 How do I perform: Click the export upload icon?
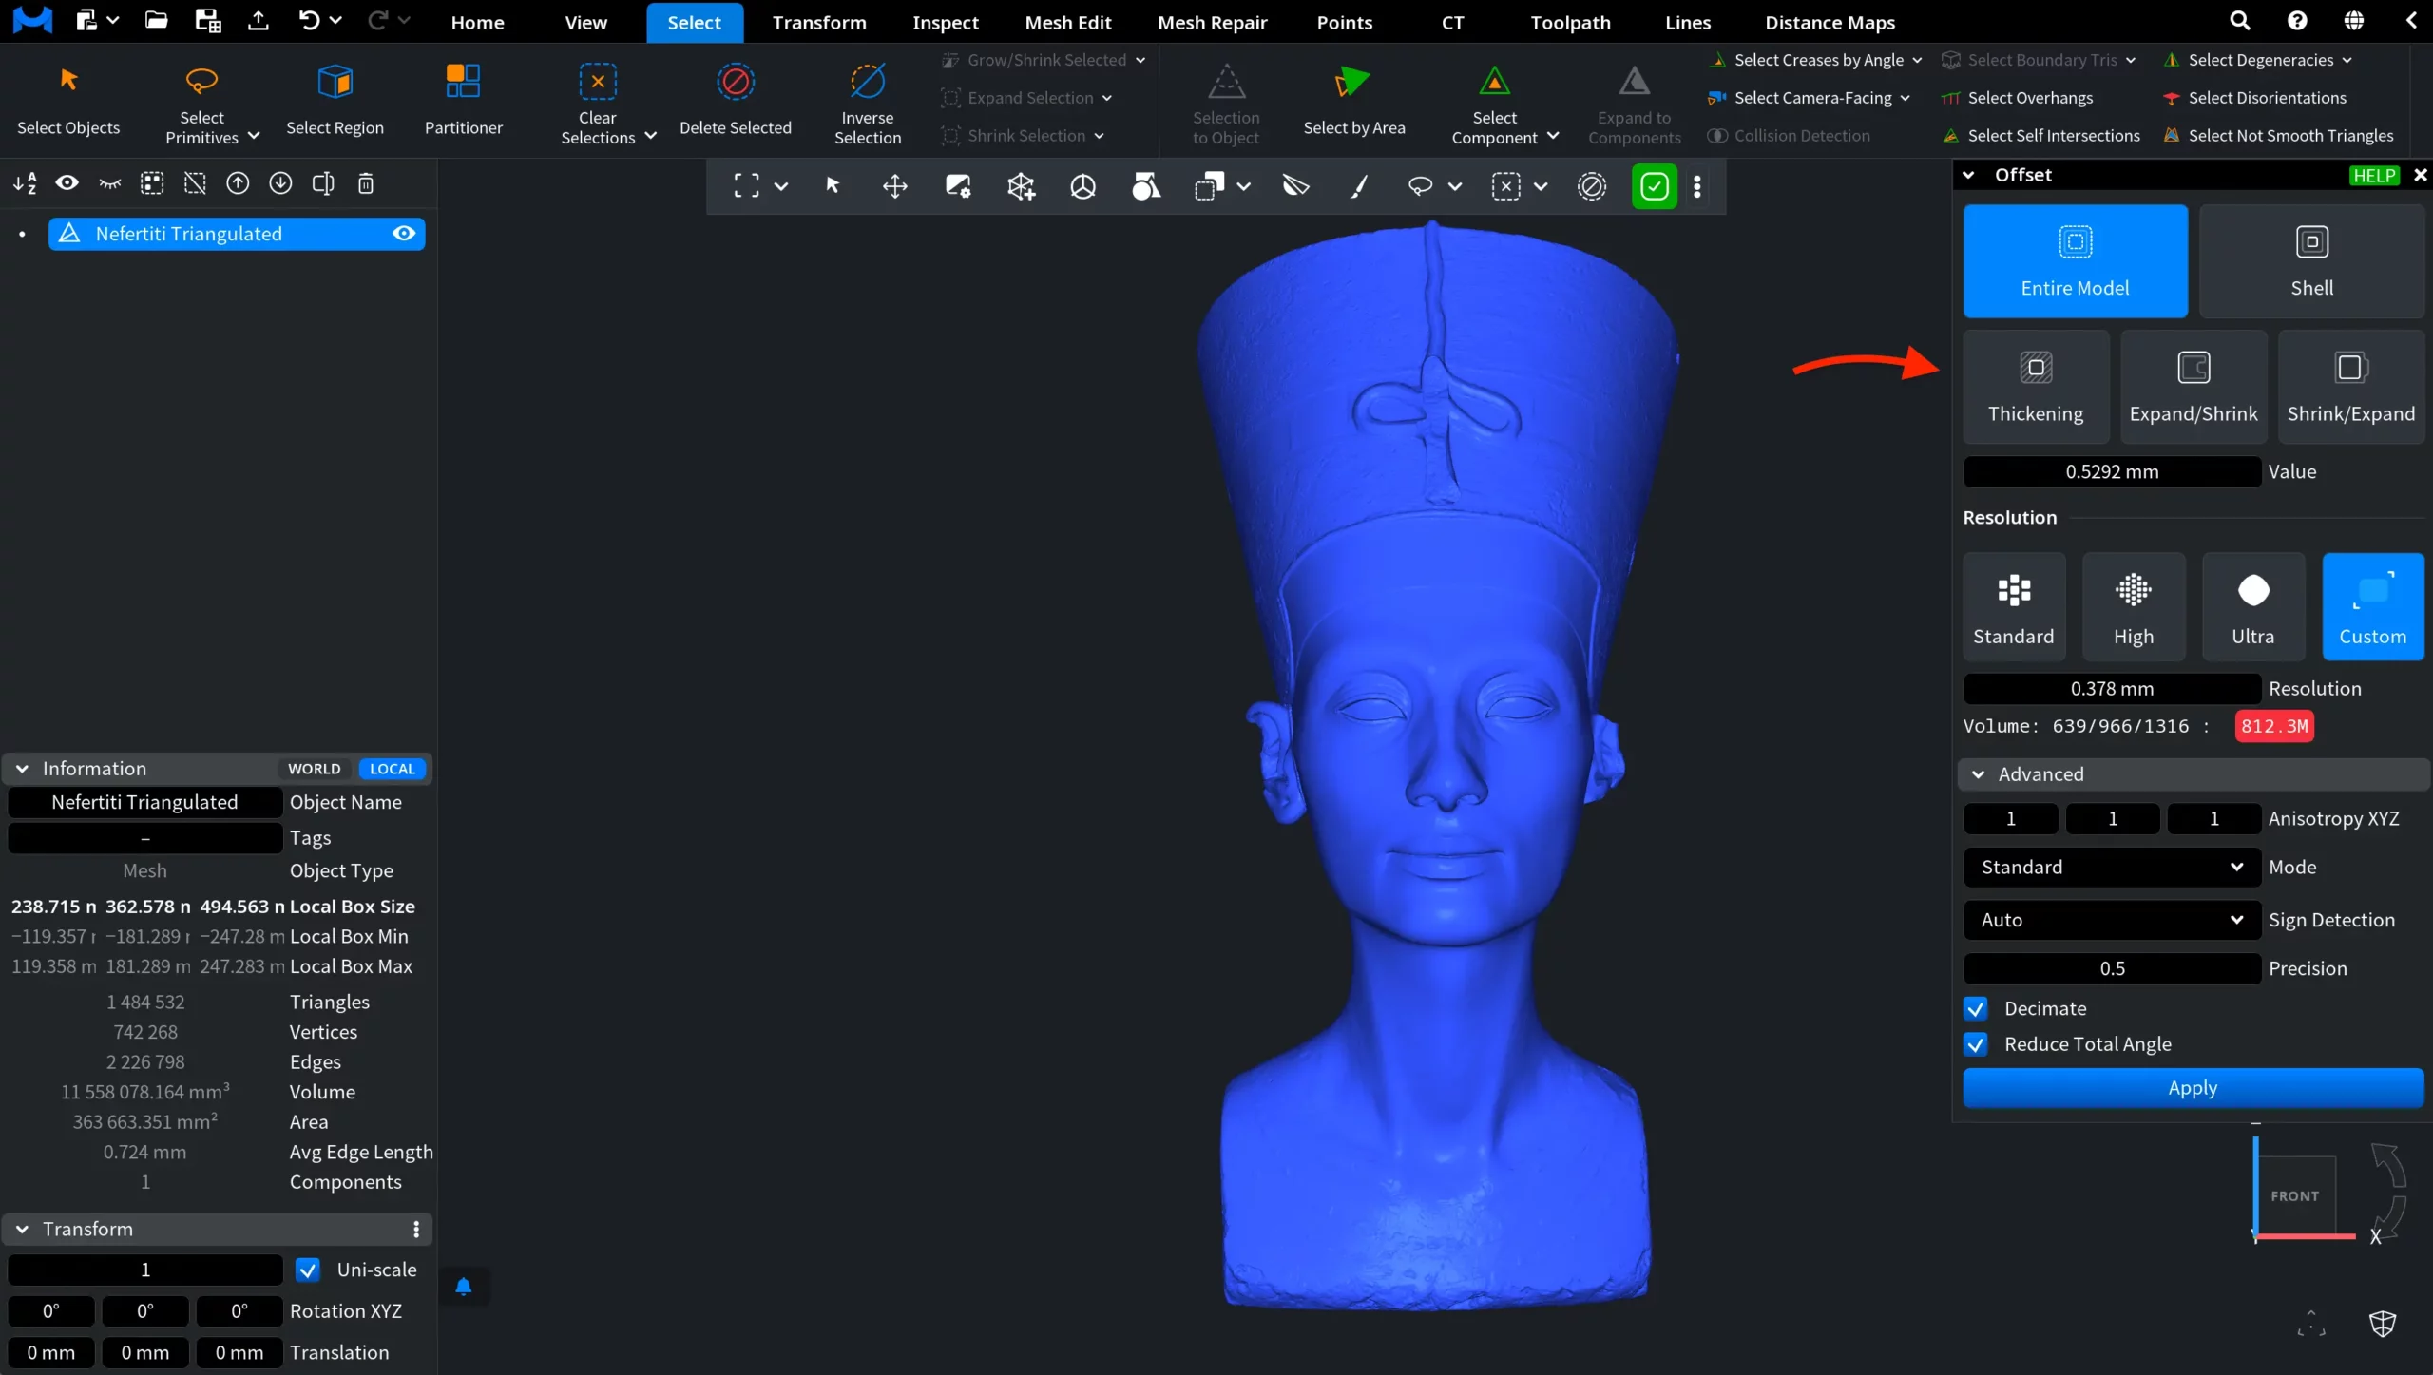[x=258, y=20]
